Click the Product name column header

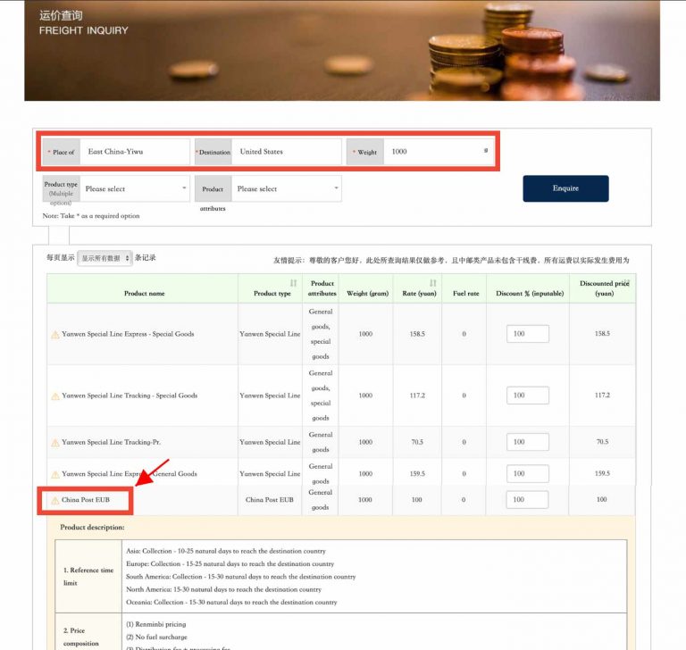(144, 293)
